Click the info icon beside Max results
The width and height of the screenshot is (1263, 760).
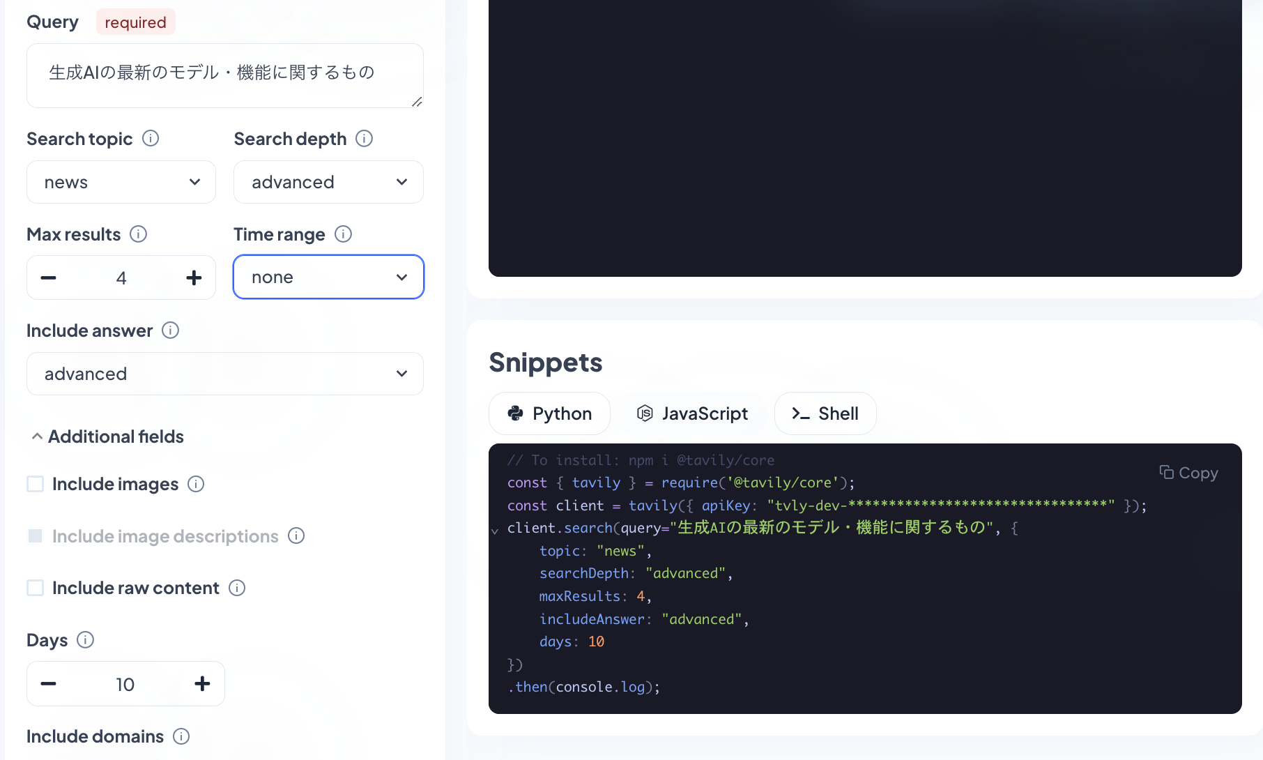tap(139, 234)
